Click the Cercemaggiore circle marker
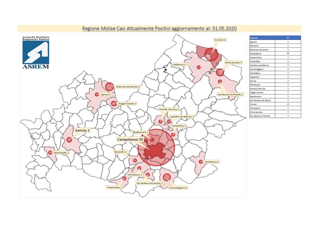Screen dimensions: 319x225 166,176
